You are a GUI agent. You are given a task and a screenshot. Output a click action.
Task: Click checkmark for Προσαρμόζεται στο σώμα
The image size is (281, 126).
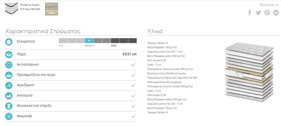click(x=133, y=75)
